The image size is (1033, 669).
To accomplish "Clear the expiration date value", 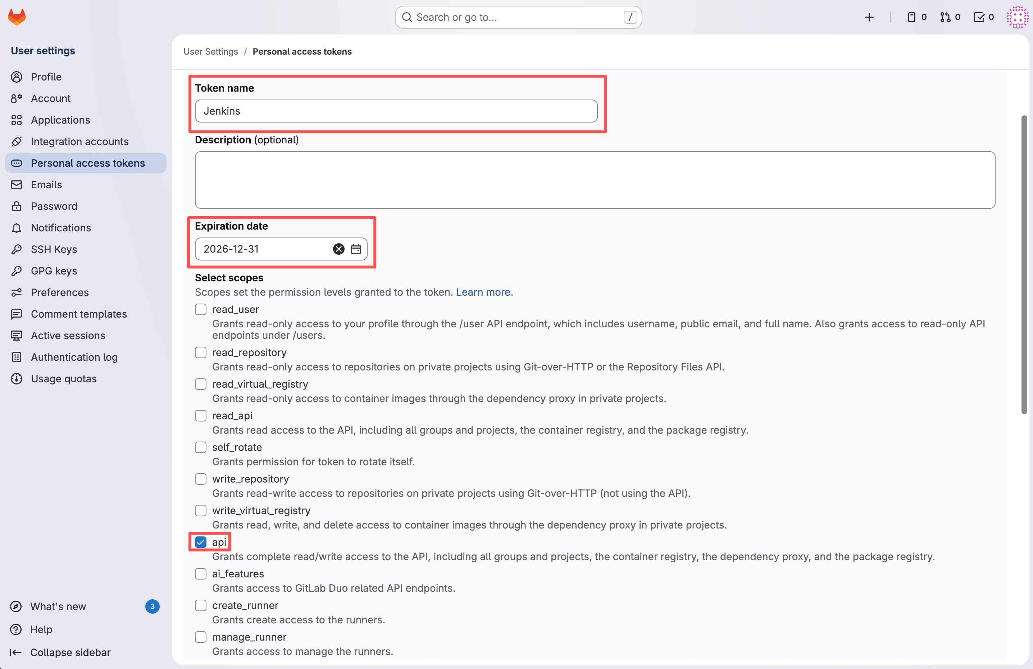I will coord(338,249).
